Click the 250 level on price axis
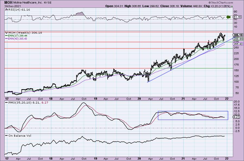The height and width of the screenshot is (161, 244). click(236, 48)
